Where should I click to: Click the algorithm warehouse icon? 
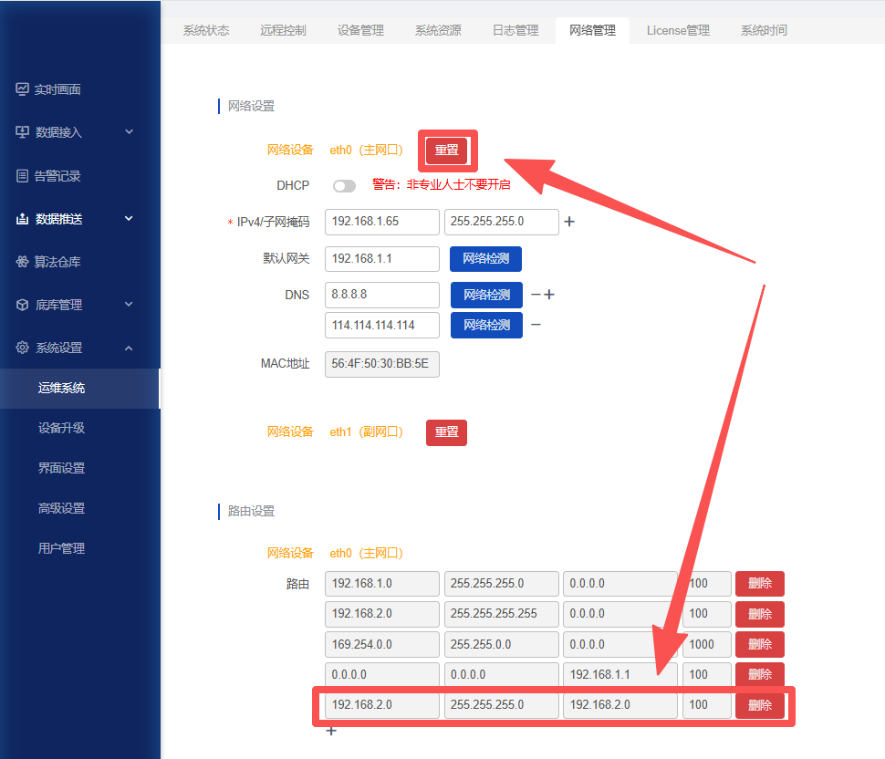23,262
